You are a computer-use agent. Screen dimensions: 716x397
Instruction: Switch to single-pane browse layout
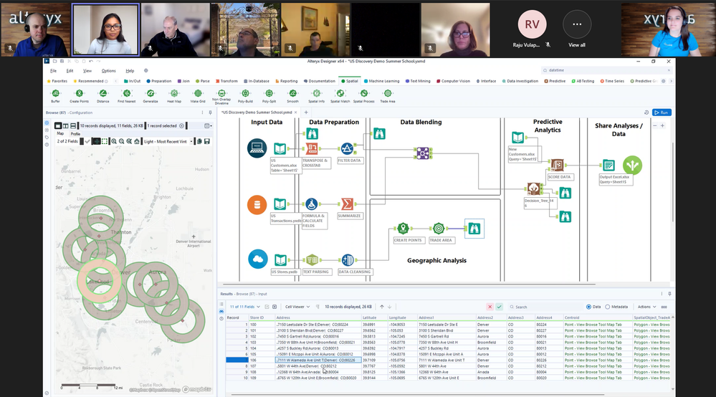click(58, 125)
